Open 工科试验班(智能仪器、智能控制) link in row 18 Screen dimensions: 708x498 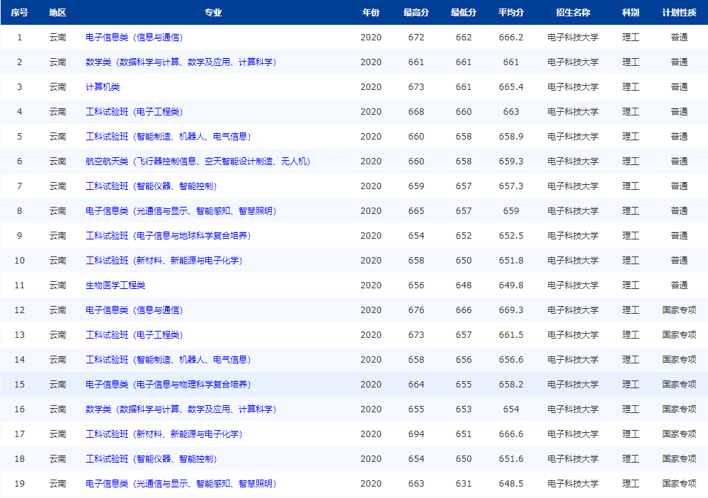152,459
